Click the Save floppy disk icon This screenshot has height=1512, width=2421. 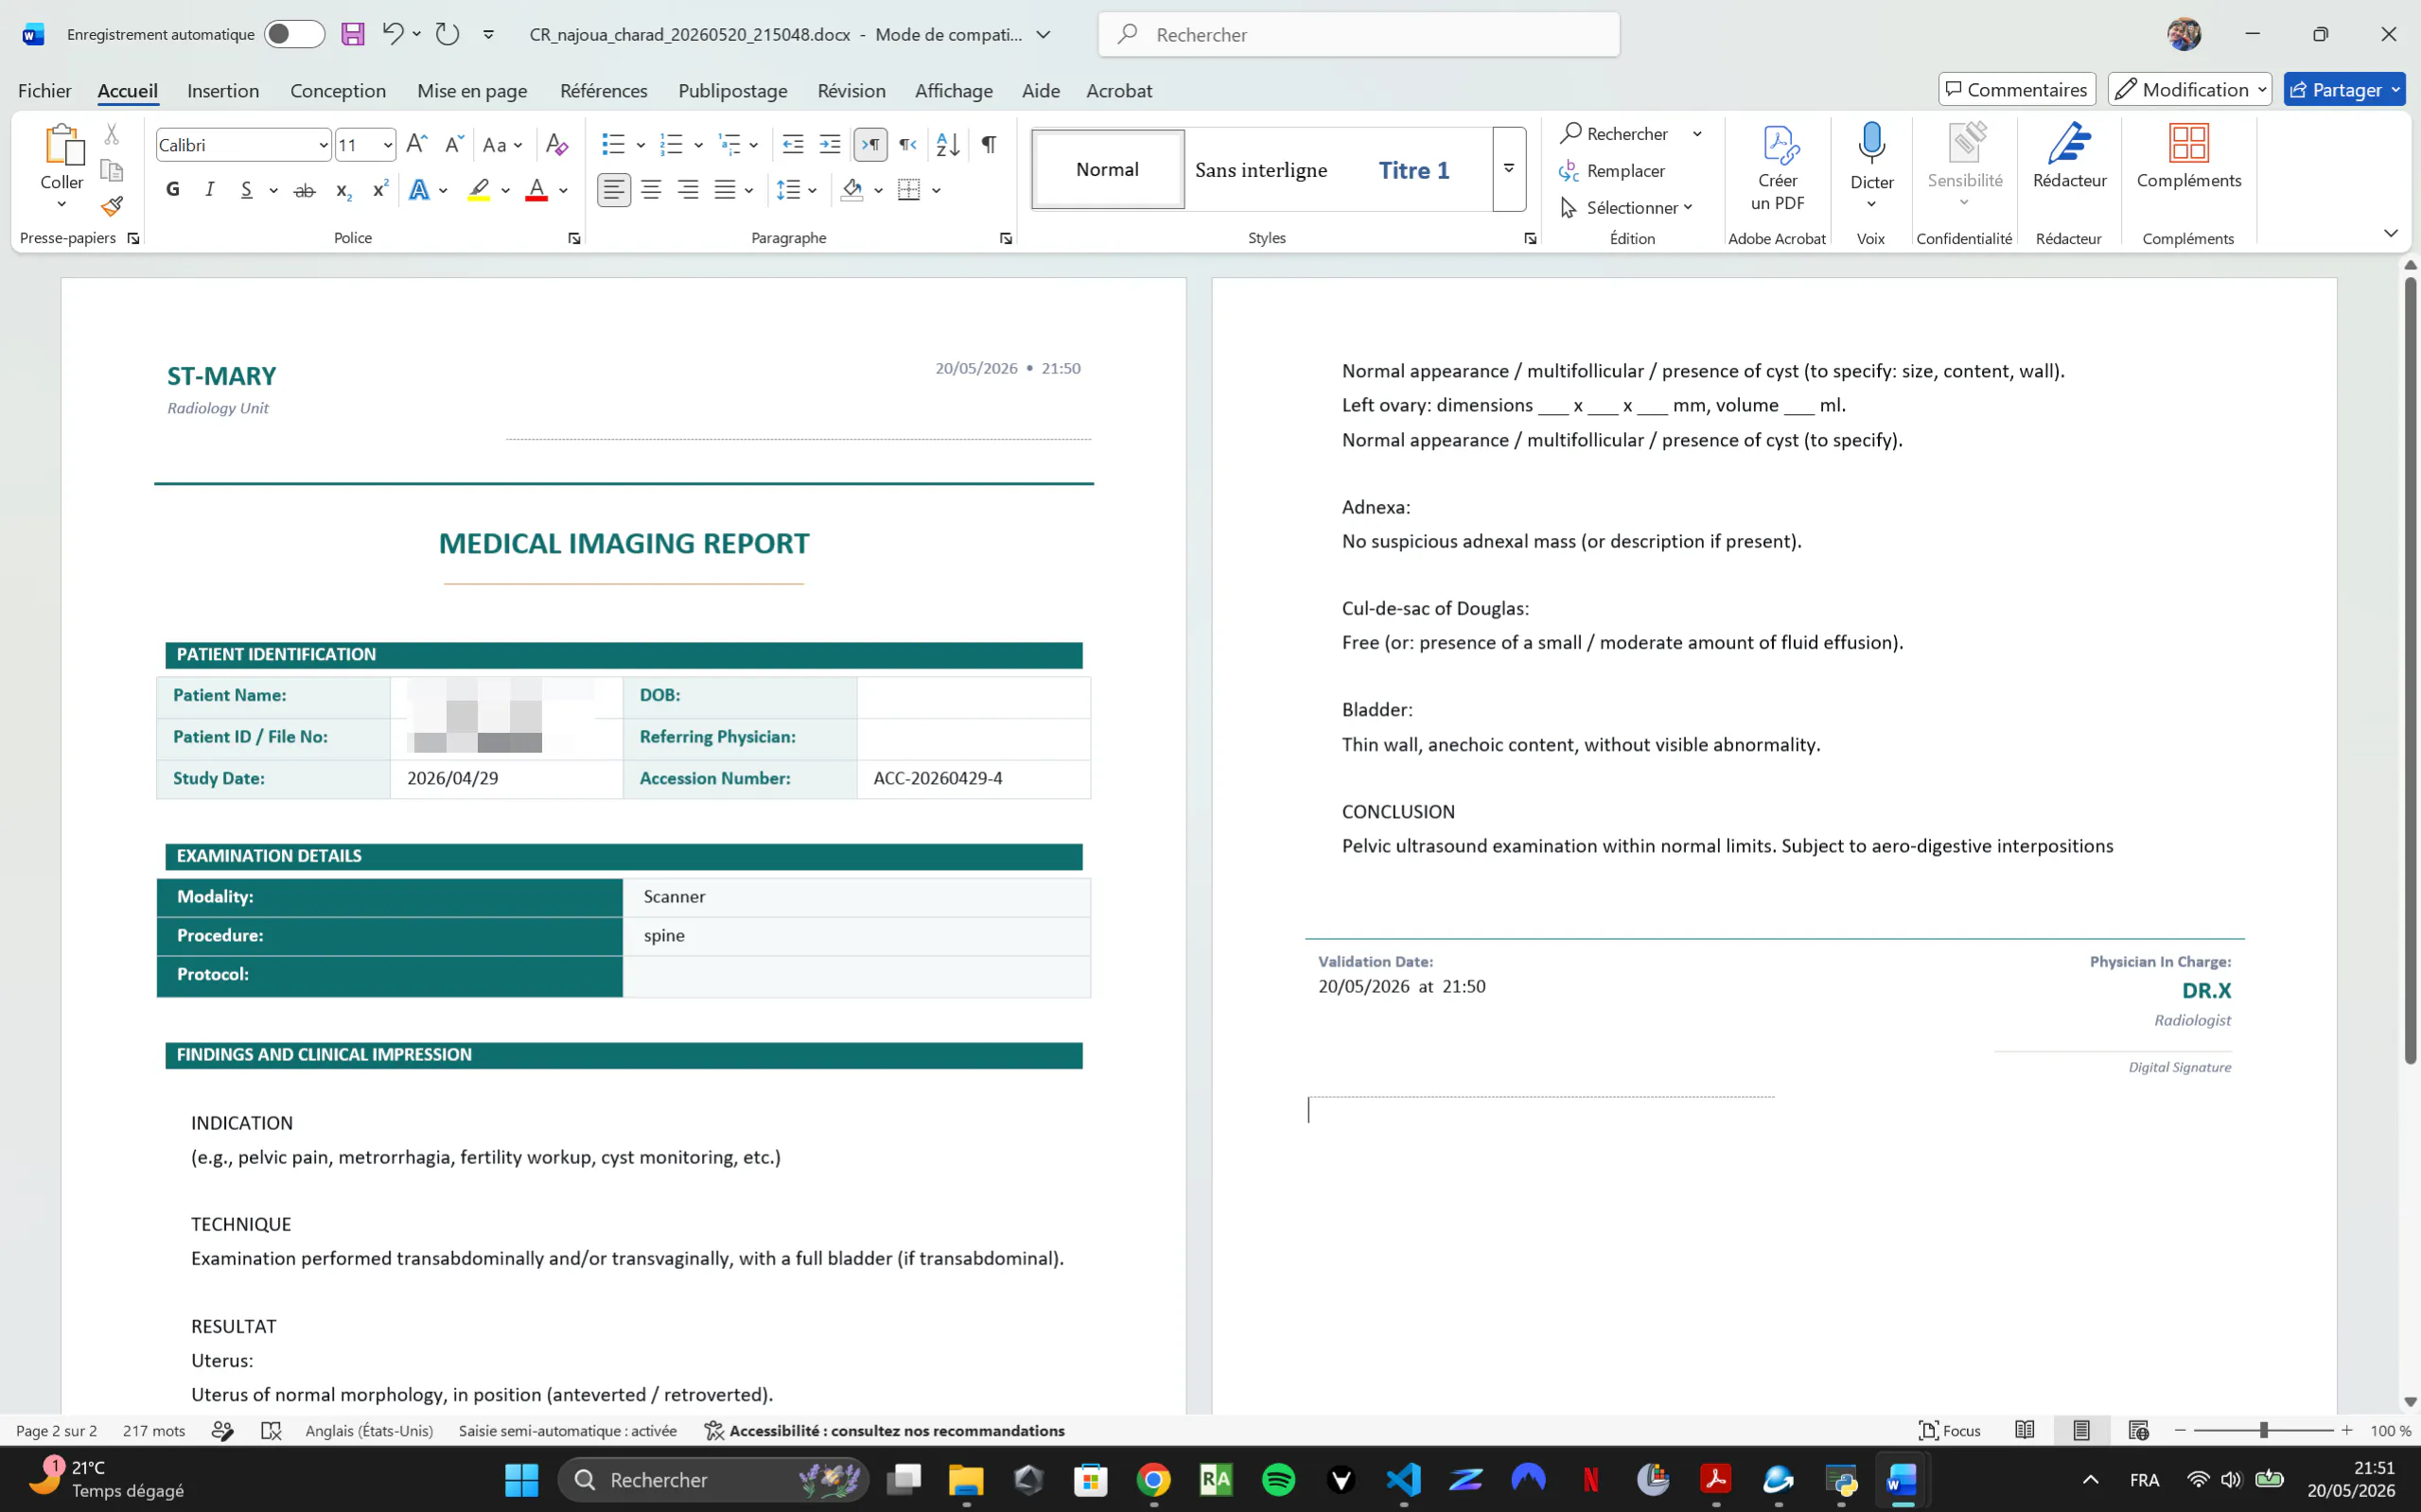tap(352, 34)
